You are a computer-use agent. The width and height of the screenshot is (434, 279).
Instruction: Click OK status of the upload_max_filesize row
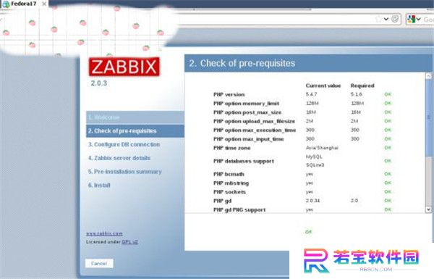tap(388, 121)
